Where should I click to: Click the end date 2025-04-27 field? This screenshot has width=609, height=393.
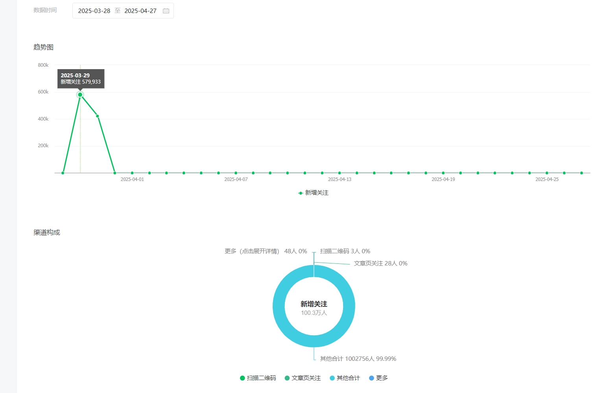(140, 11)
